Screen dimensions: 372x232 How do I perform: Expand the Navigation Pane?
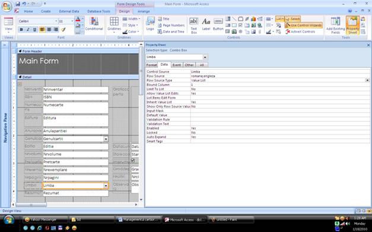coord(5,45)
